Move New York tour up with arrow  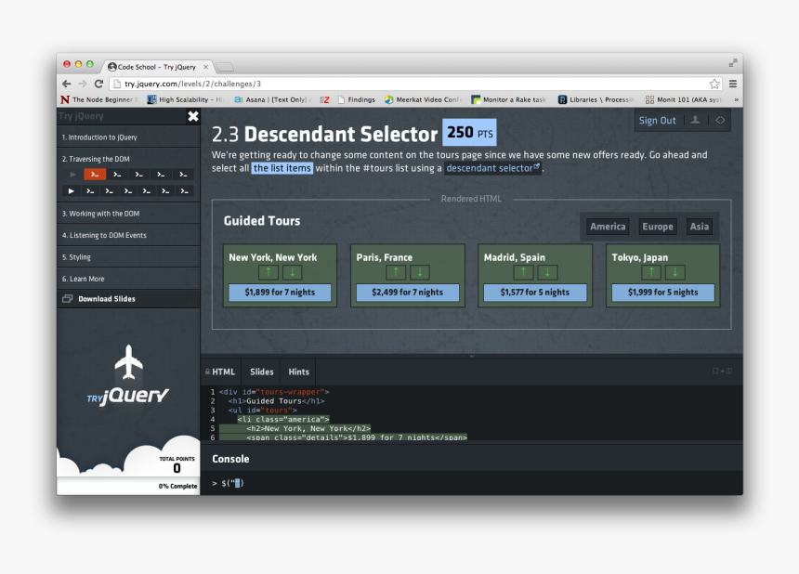tap(268, 272)
